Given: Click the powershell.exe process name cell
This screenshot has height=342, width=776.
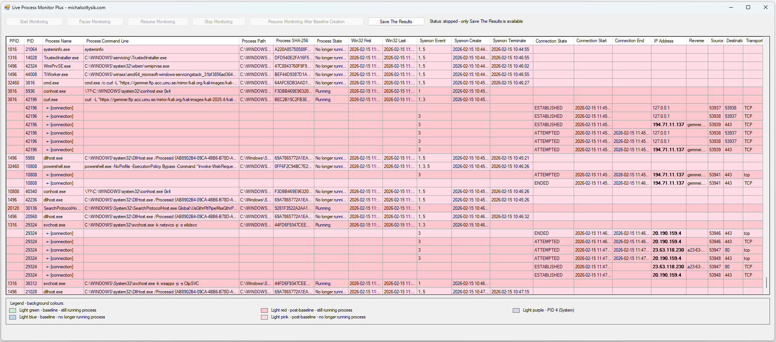Looking at the screenshot, I should click(x=57, y=166).
